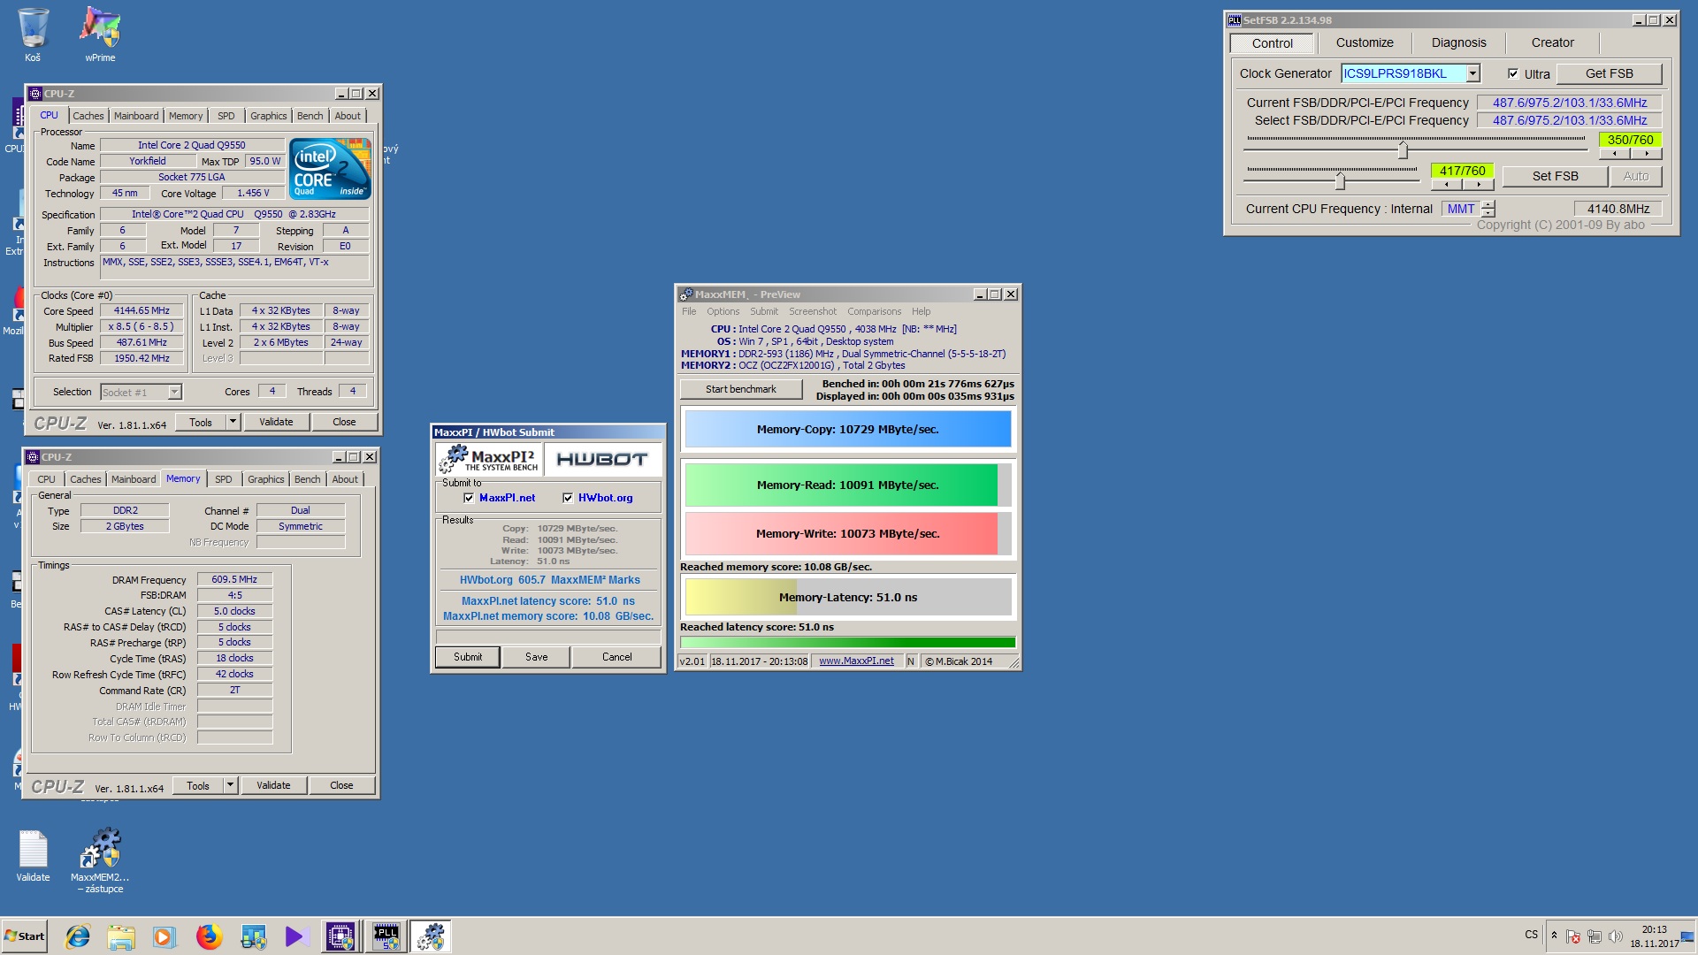The image size is (1698, 955).
Task: Switch to MaxxMEM via the gears taskbar button
Action: coord(431,936)
